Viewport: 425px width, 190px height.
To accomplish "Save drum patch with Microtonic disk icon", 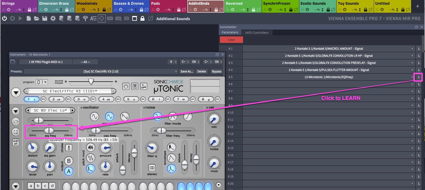I will (x=16, y=132).
